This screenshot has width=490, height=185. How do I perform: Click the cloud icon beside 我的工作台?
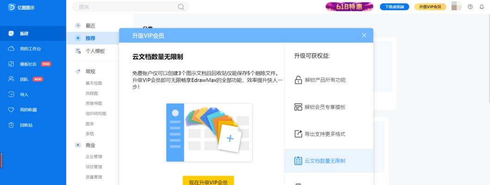point(11,49)
